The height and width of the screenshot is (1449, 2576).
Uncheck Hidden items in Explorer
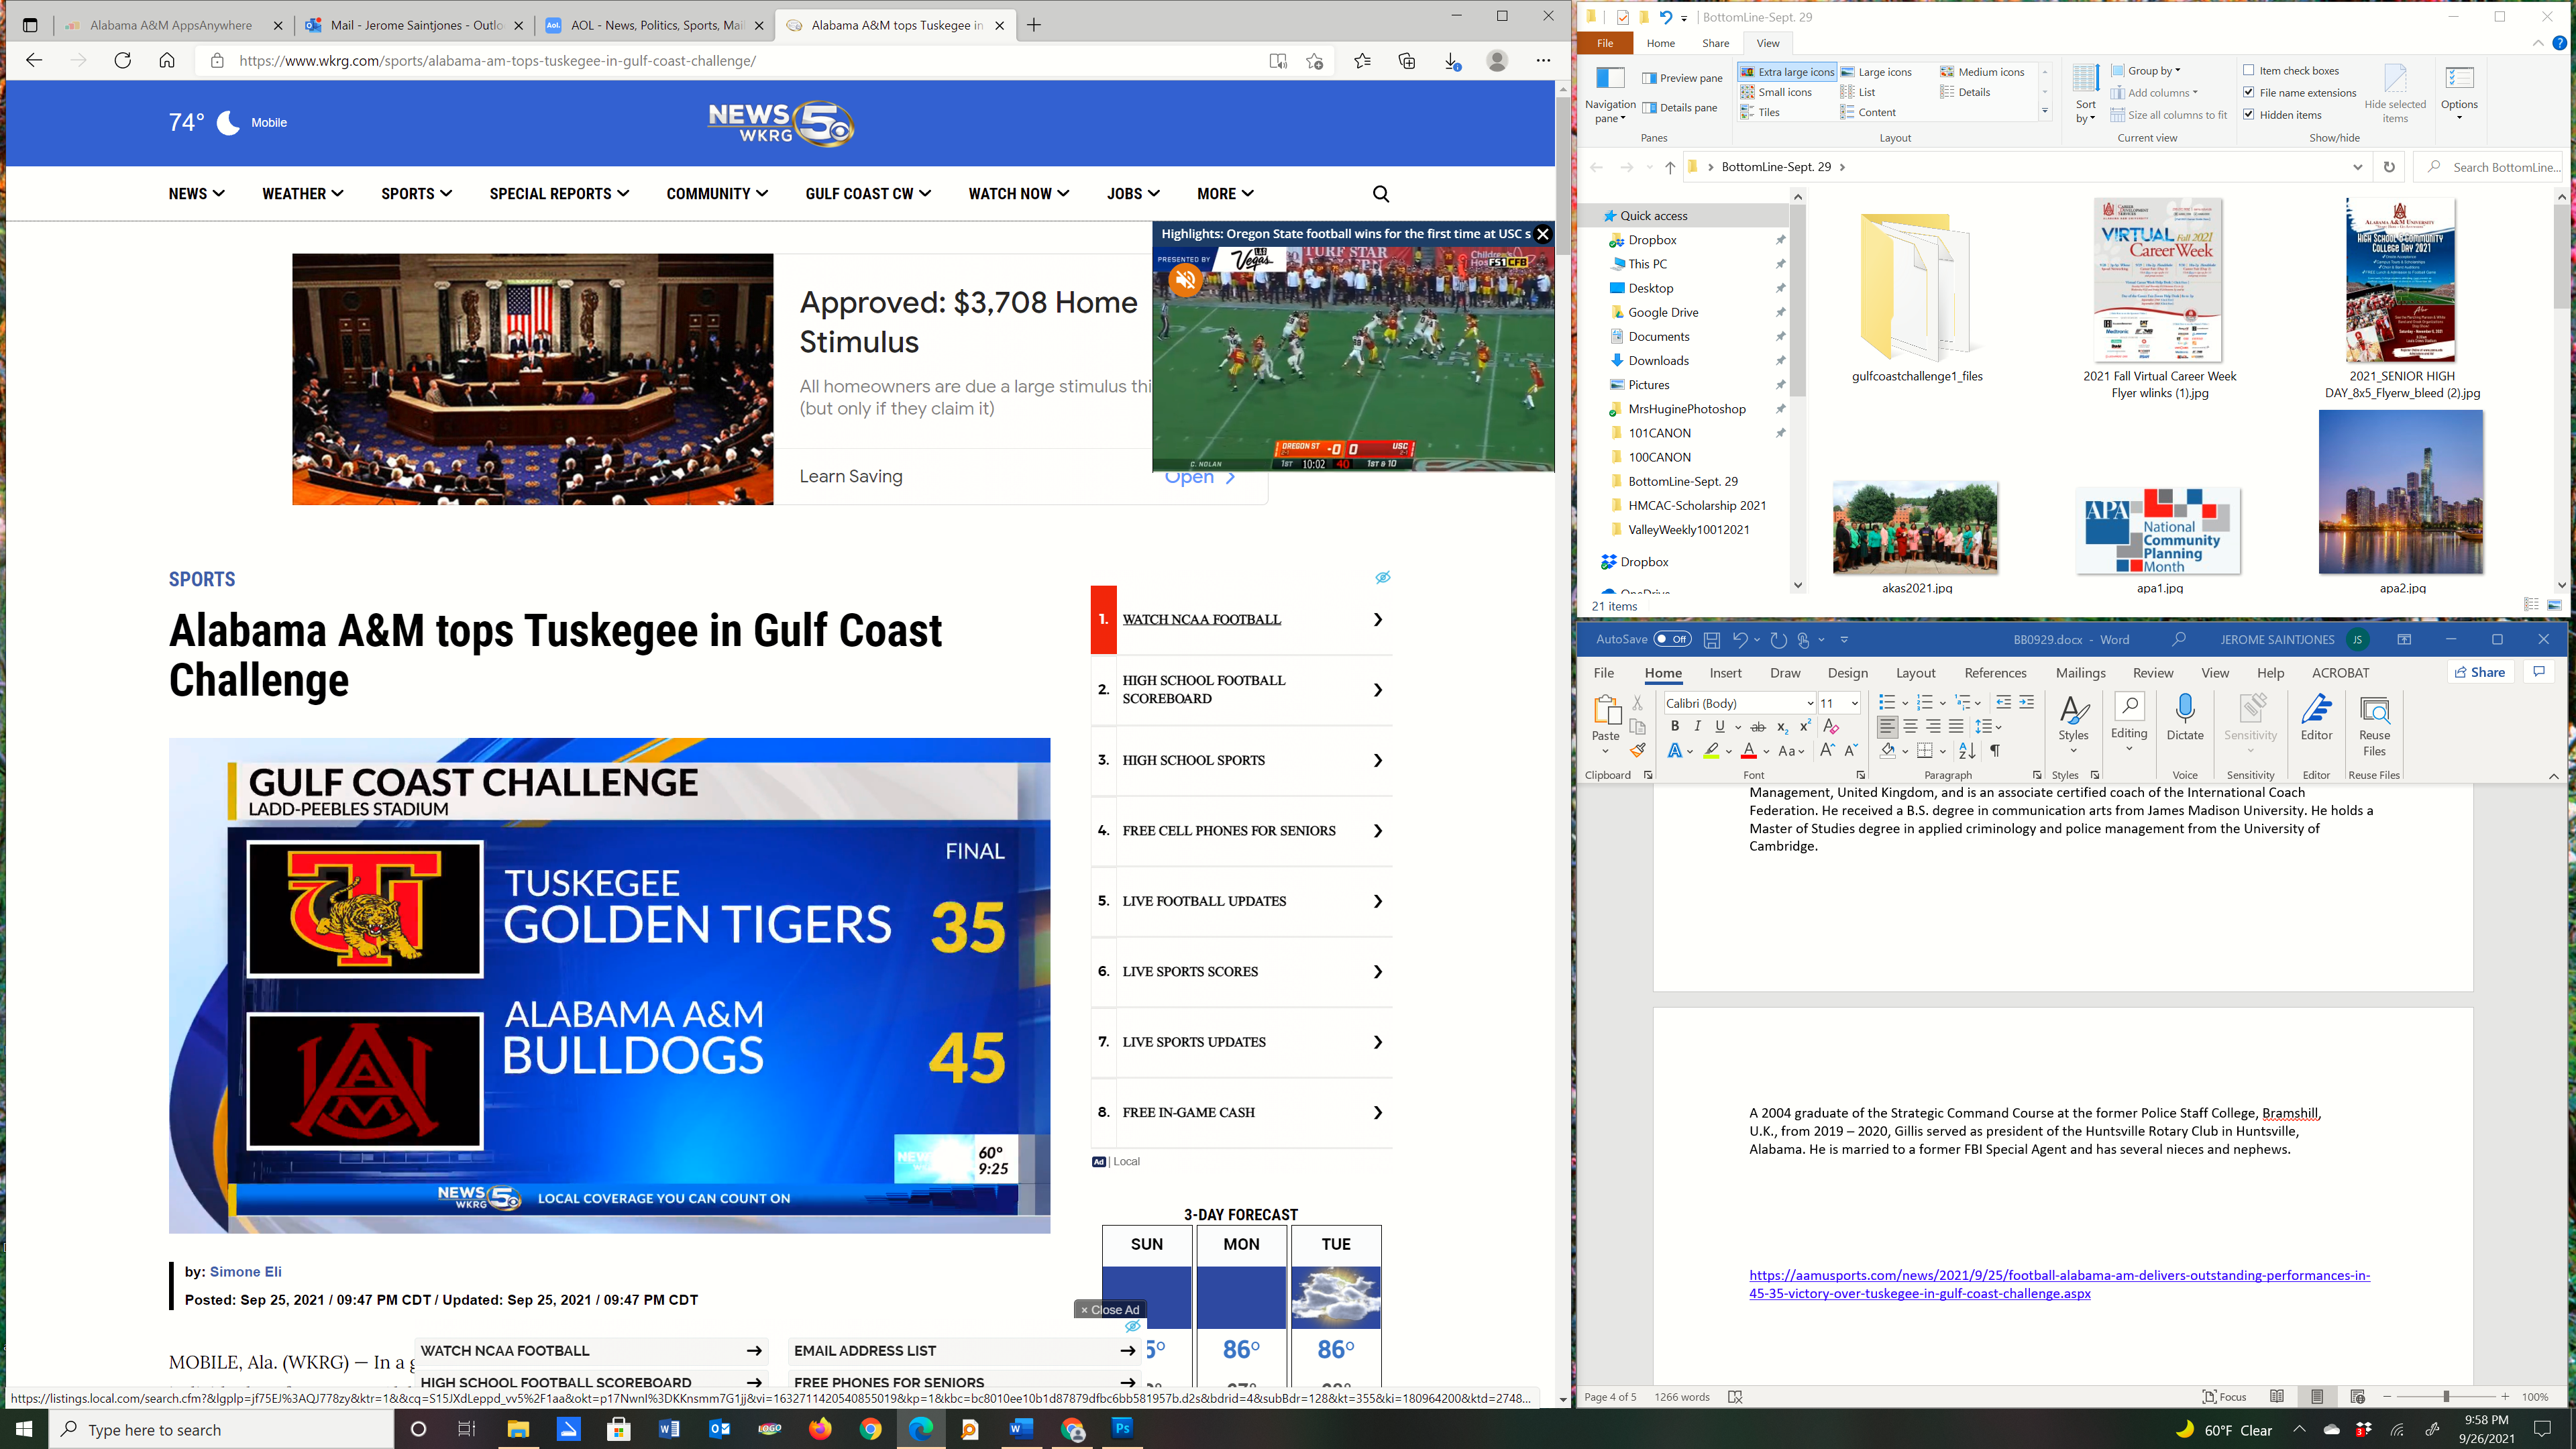pos(2249,114)
